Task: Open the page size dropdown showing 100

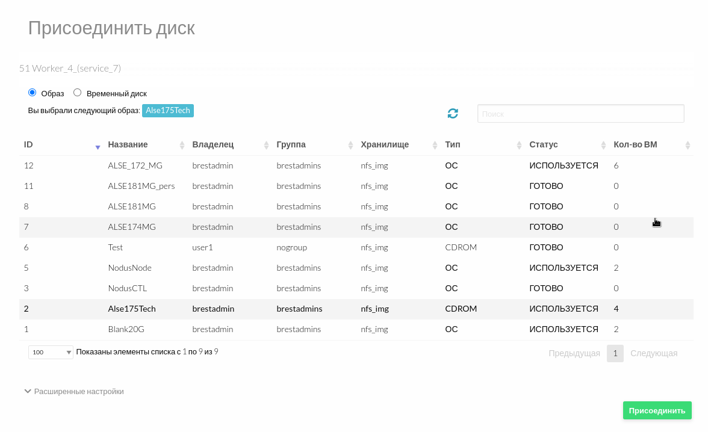Action: [x=51, y=352]
